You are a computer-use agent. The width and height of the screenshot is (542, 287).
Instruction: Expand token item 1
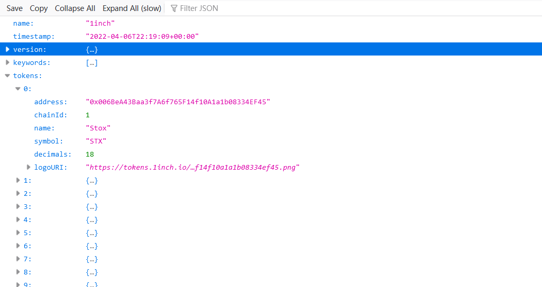pyautogui.click(x=18, y=180)
